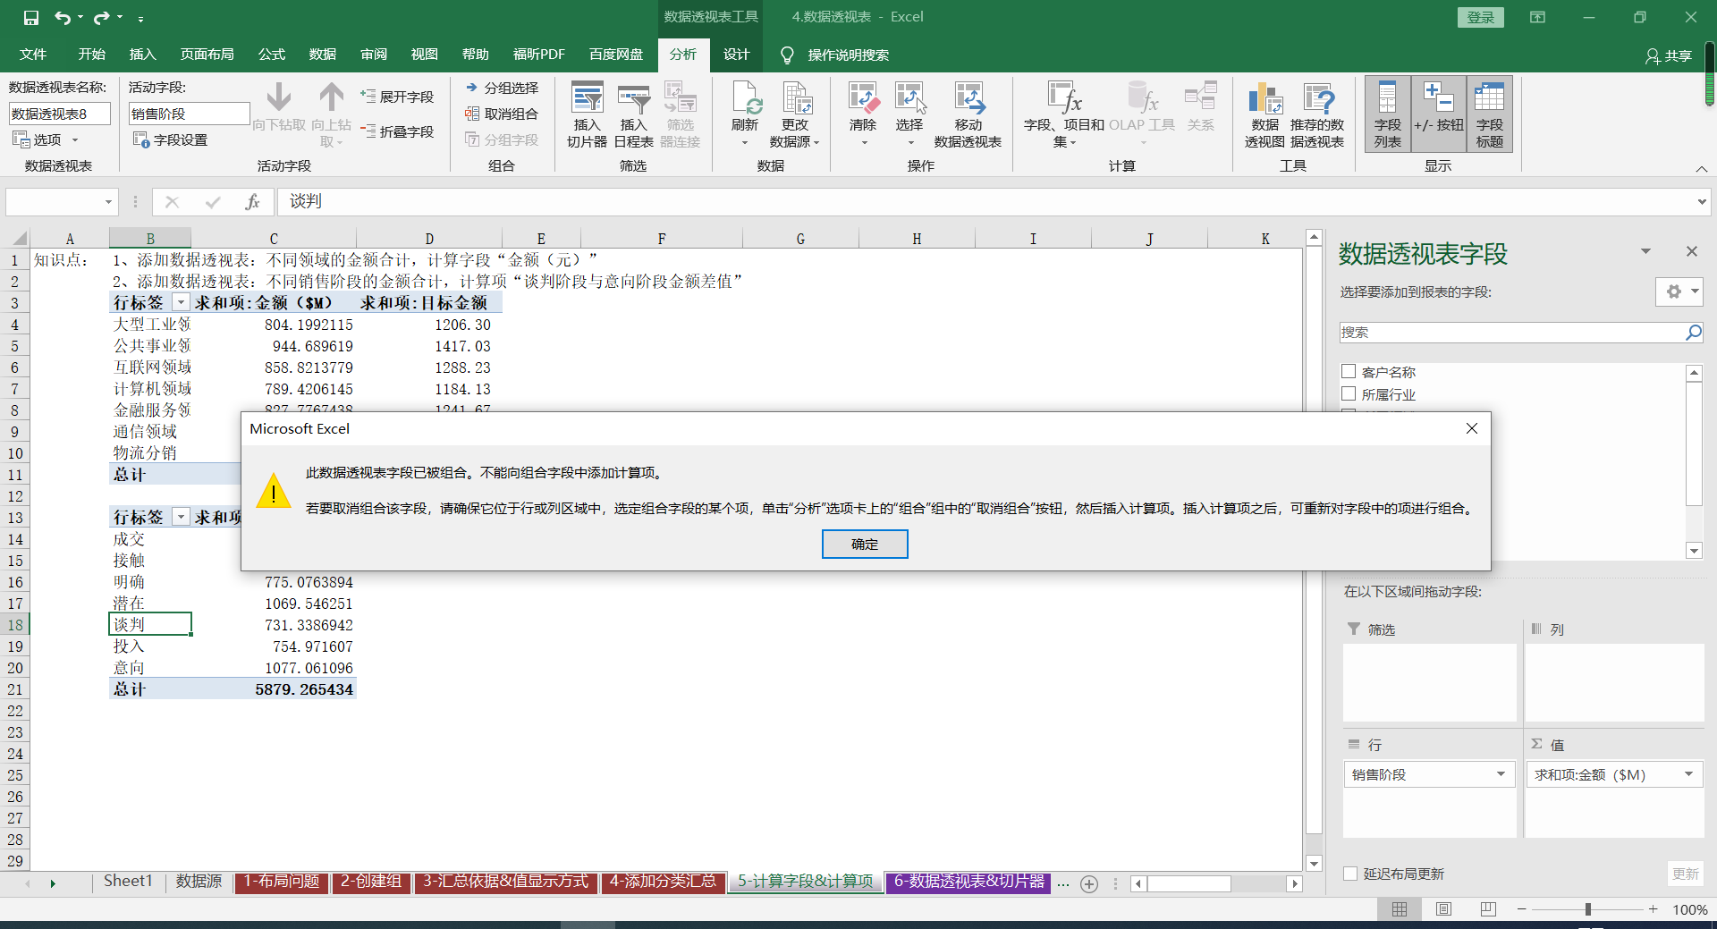Viewport: 1717px width, 929px height.
Task: Select cell containing 意向
Action: point(149,668)
